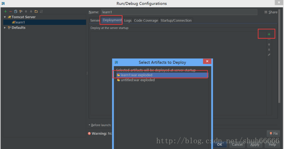Viewport: 284px width, 149px height.
Task: Move deployment artifact down arrow
Action: click(269, 50)
